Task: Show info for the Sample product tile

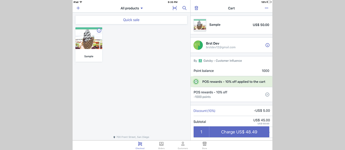Action: pyautogui.click(x=99, y=31)
